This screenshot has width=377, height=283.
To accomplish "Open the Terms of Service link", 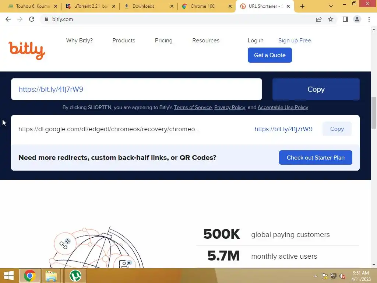I will pos(193,107).
